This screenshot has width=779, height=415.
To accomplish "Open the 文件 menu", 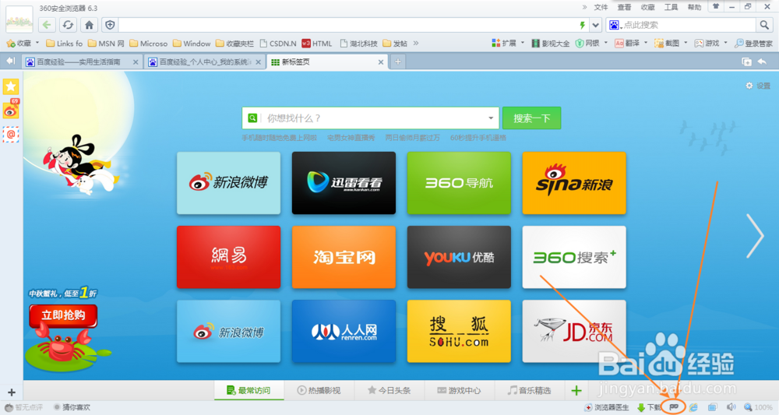I will tap(601, 7).
